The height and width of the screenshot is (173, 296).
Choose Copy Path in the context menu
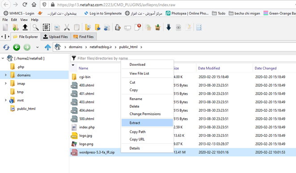point(147,132)
